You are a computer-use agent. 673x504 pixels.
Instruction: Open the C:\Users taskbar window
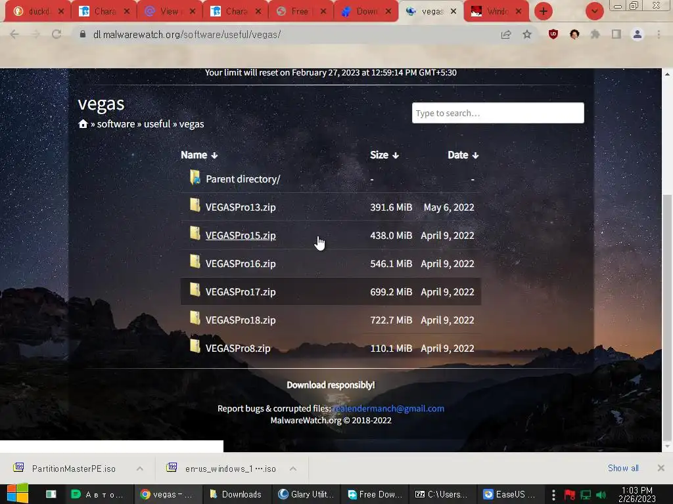443,494
